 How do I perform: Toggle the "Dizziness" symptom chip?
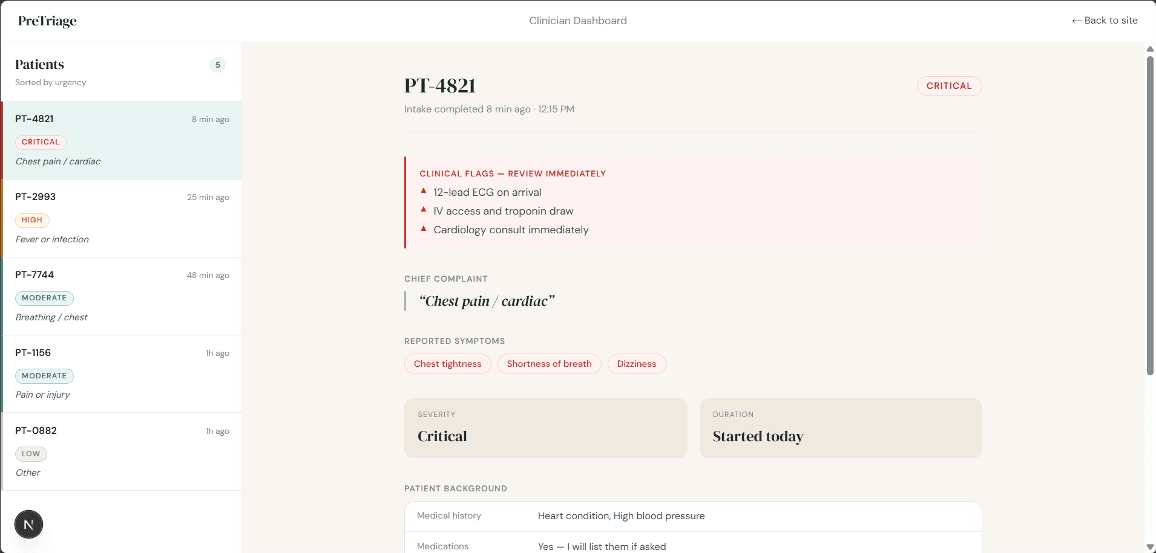(636, 364)
